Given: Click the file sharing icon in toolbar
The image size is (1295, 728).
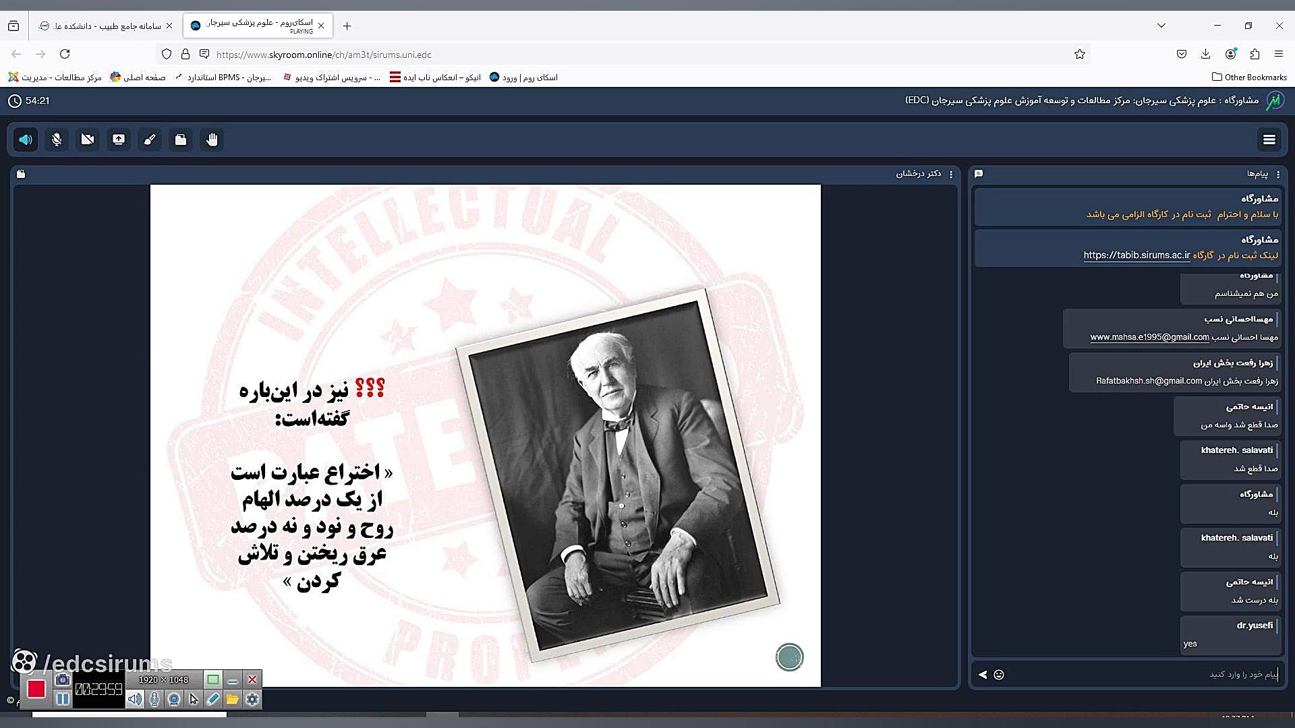Looking at the screenshot, I should click(181, 140).
